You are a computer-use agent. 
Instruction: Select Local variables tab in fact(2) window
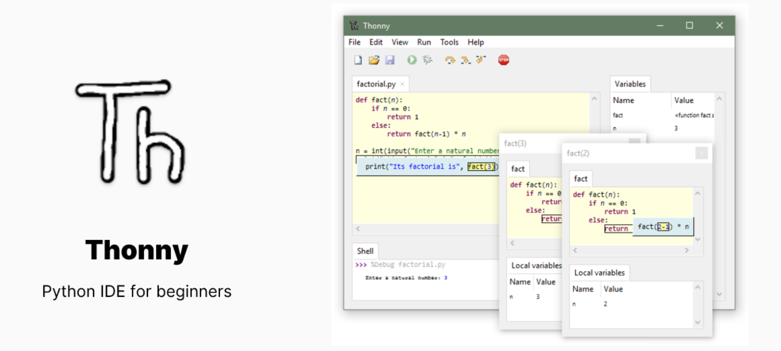click(x=599, y=273)
